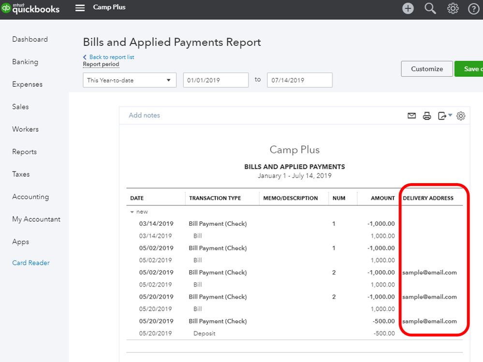The image size is (483, 362).
Task: Open the This Year-to-date period dropdown
Action: (130, 80)
